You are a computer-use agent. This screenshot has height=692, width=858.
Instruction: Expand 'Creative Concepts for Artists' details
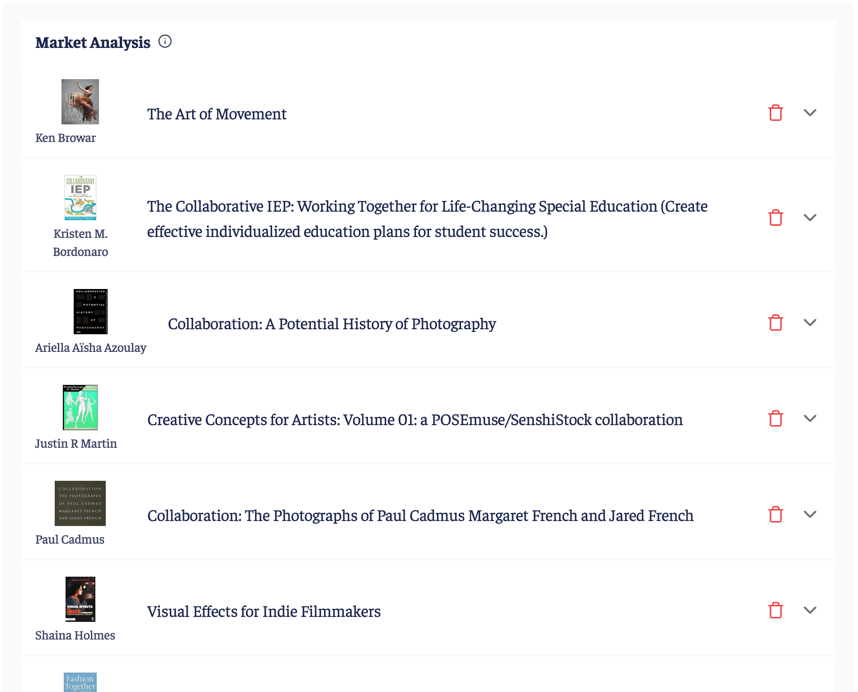click(x=810, y=419)
